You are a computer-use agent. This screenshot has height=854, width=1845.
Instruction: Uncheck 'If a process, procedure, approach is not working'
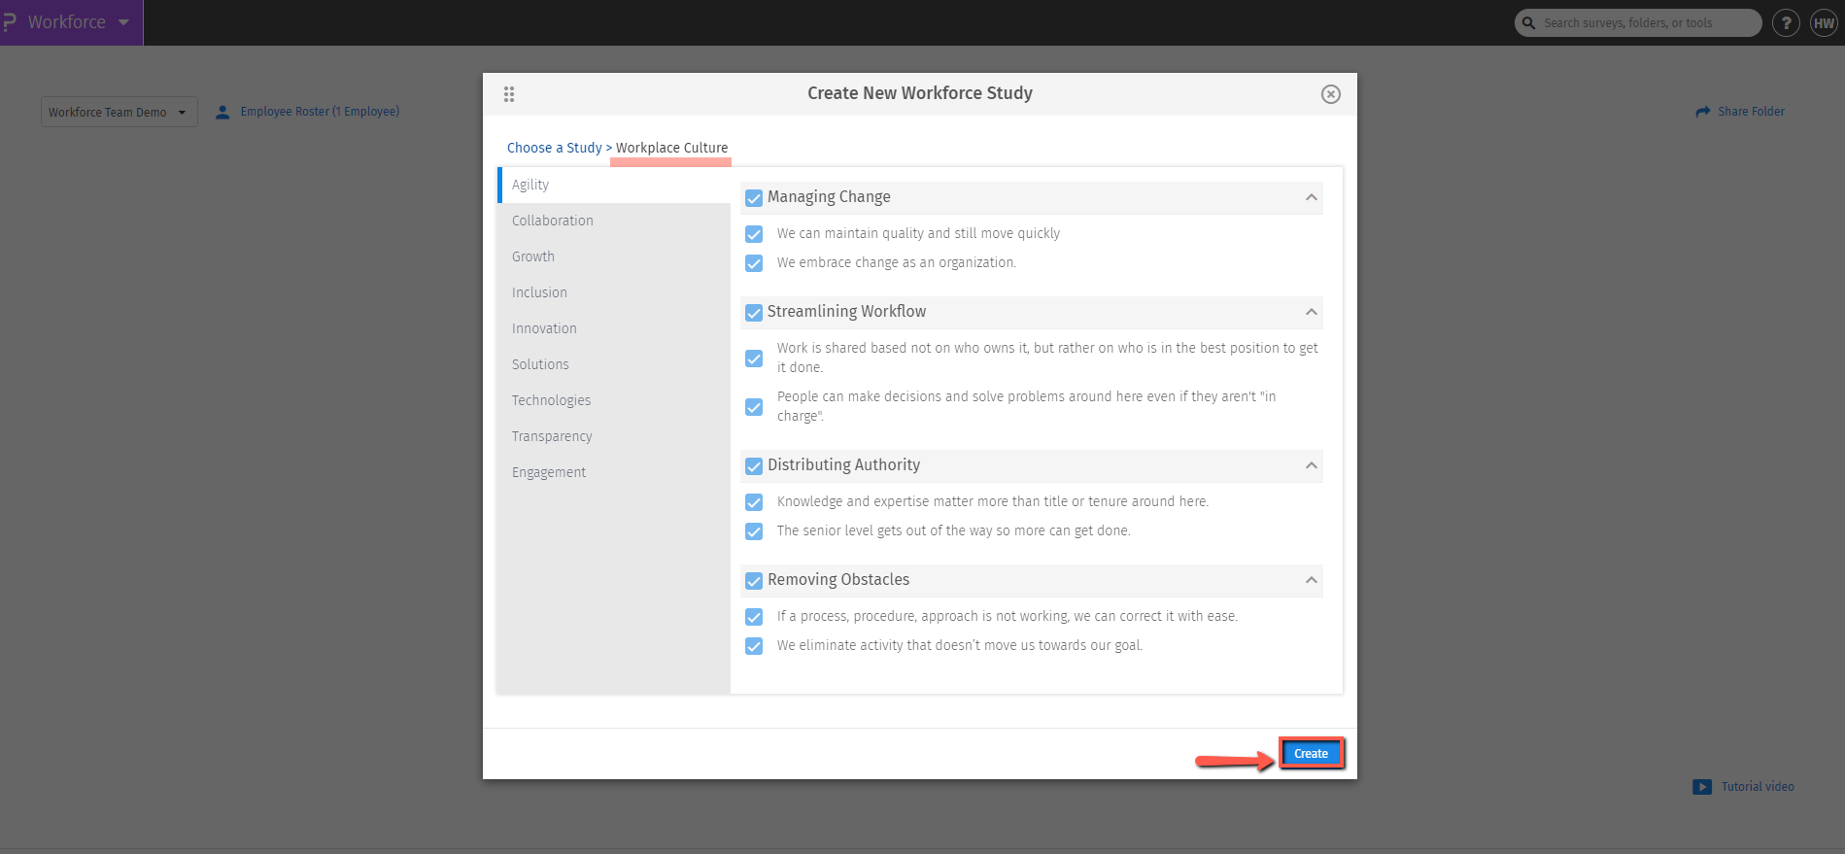754,617
